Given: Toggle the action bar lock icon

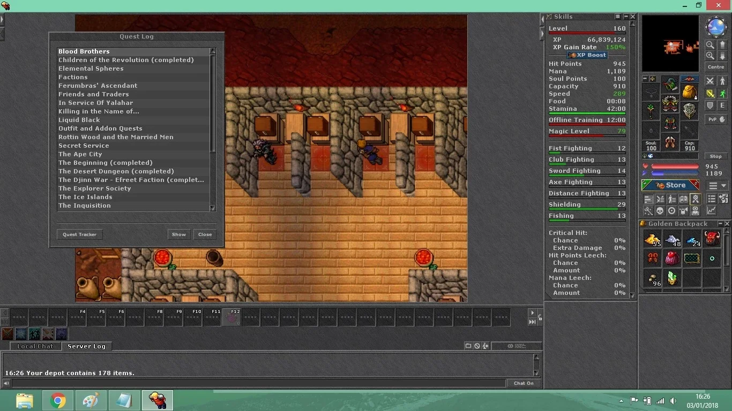Looking at the screenshot, I should (x=540, y=317).
